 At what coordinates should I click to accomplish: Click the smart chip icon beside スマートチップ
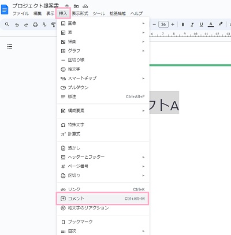tap(63, 79)
